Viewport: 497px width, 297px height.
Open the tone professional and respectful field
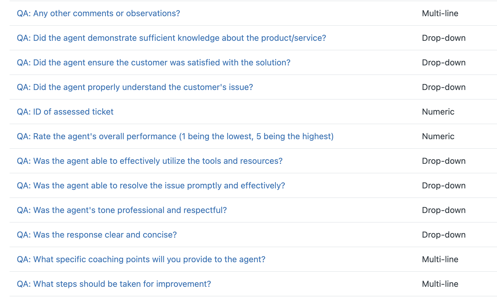click(122, 210)
